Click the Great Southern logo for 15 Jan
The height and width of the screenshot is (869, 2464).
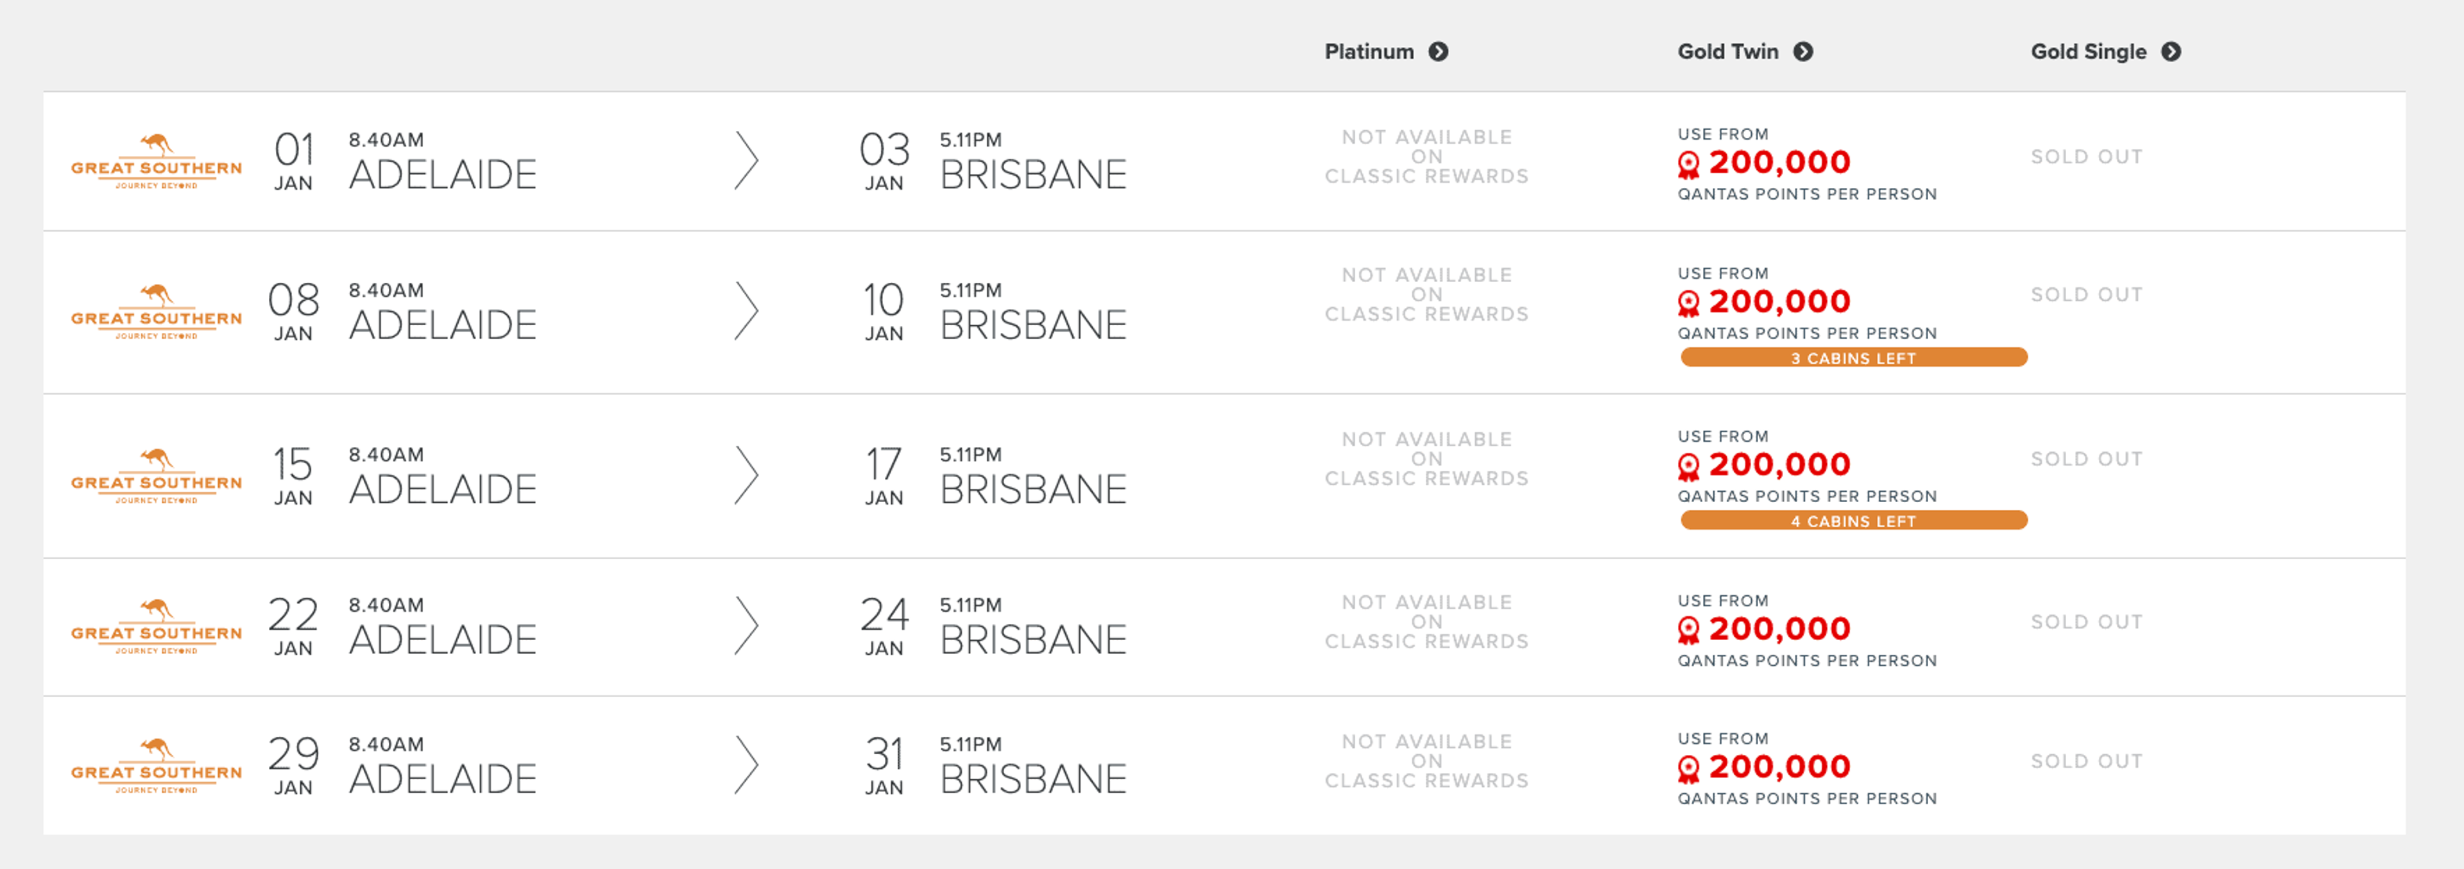click(x=156, y=475)
